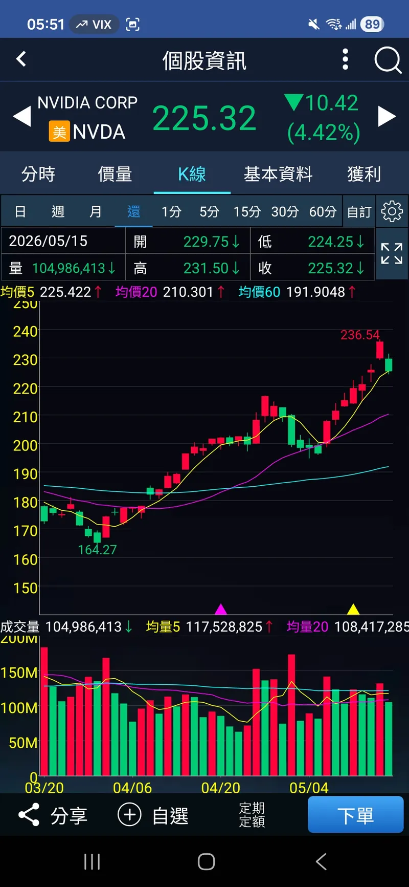Select 60分 interval
409x887 pixels.
(323, 211)
